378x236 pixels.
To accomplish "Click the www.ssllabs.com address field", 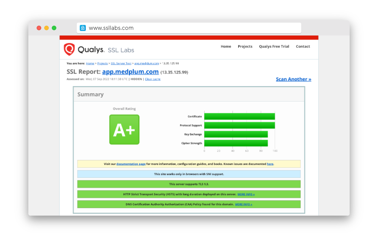I will tap(189, 28).
